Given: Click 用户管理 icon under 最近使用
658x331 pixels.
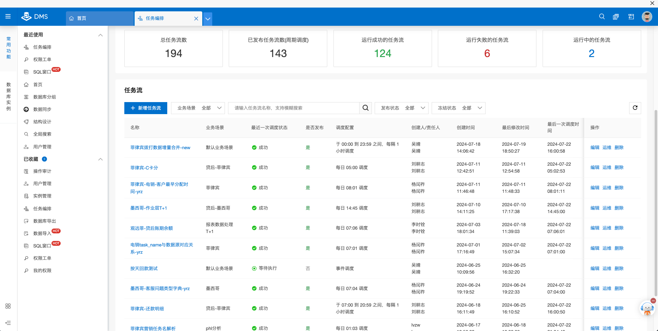Looking at the screenshot, I should pos(26,147).
